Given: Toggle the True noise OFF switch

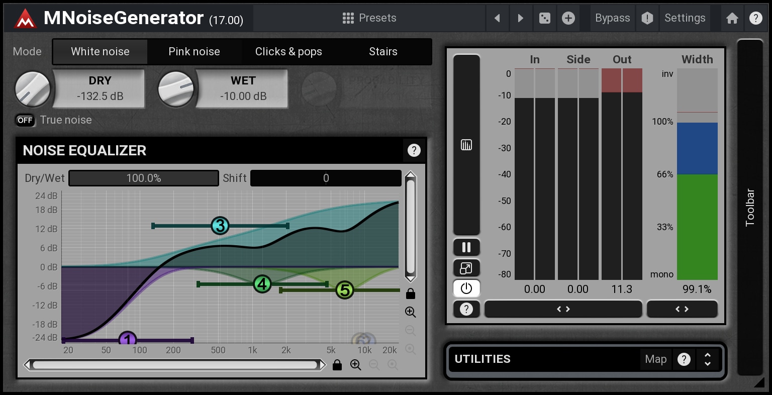Looking at the screenshot, I should (x=25, y=120).
